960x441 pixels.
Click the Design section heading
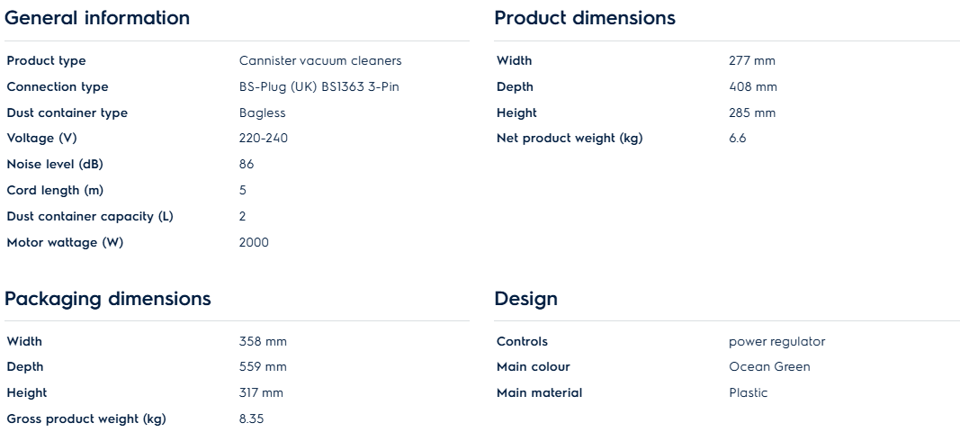[526, 299]
